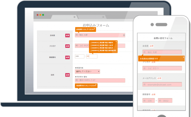The width and height of the screenshot is (191, 117).
Task: Click the 必須 badge next to お名前
Action: click(67, 36)
